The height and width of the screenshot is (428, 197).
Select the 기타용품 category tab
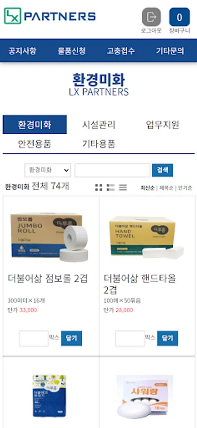pyautogui.click(x=99, y=144)
